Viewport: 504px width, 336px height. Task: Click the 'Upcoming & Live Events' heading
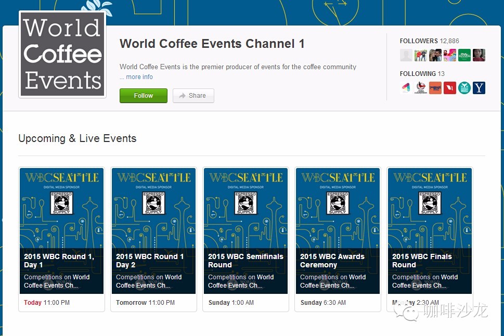pos(77,138)
